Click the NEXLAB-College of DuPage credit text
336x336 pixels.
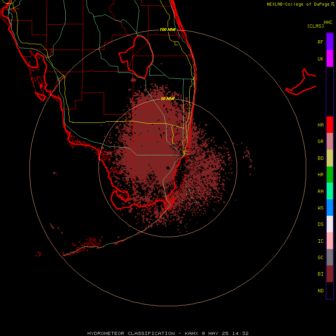[298, 4]
